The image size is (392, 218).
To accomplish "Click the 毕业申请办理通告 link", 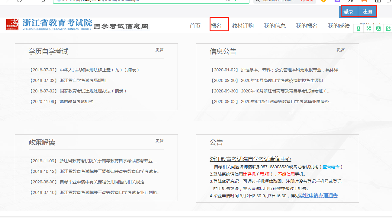I will tap(318, 196).
